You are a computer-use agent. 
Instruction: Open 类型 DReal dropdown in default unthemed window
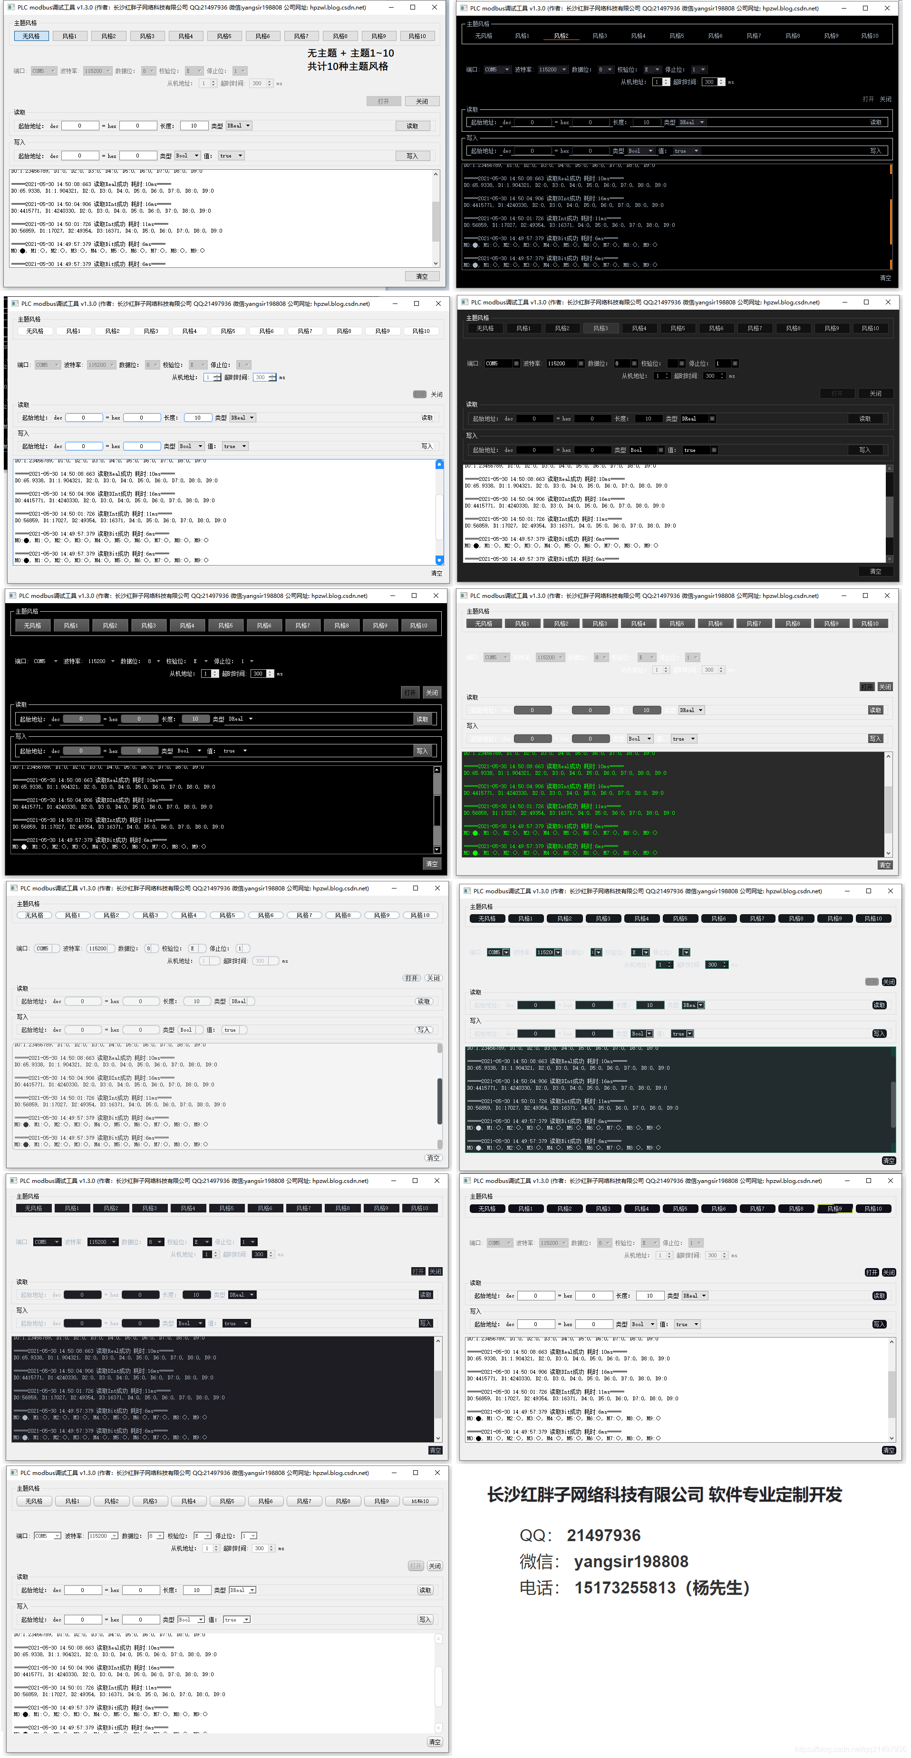(x=240, y=126)
